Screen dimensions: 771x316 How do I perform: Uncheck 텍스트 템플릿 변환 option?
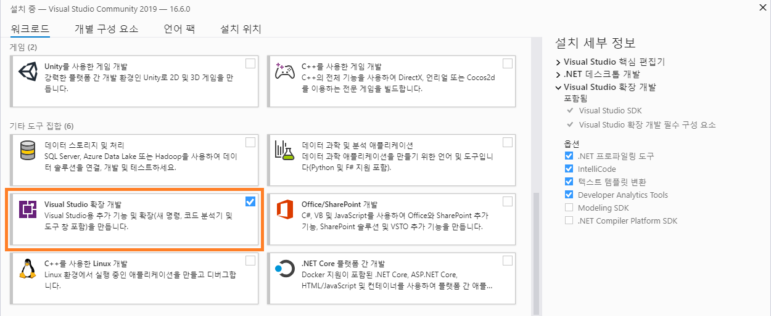click(x=569, y=182)
